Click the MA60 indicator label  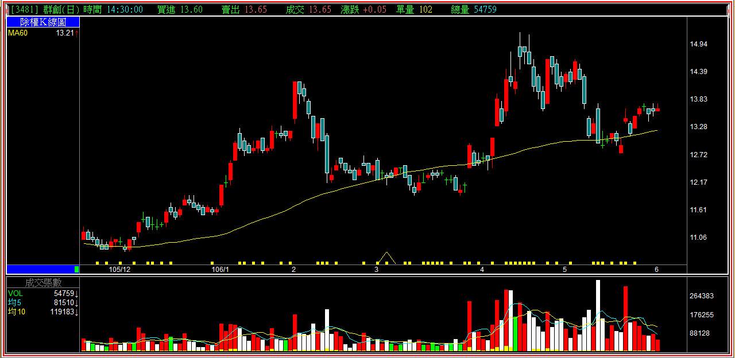click(18, 33)
